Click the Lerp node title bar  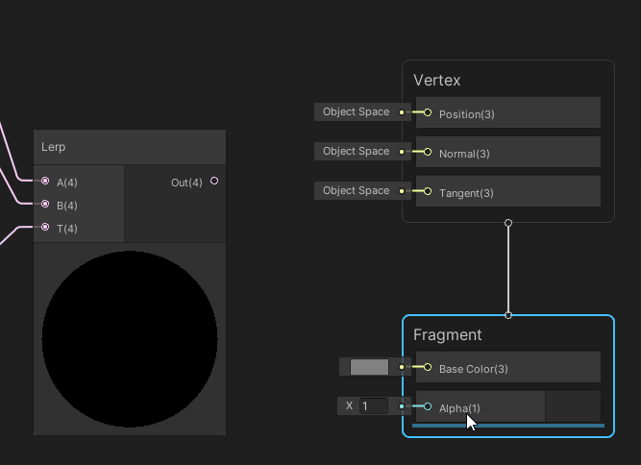point(130,147)
